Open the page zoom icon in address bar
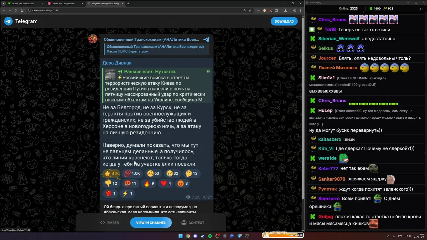This screenshot has width=427, height=240. click(x=245, y=10)
